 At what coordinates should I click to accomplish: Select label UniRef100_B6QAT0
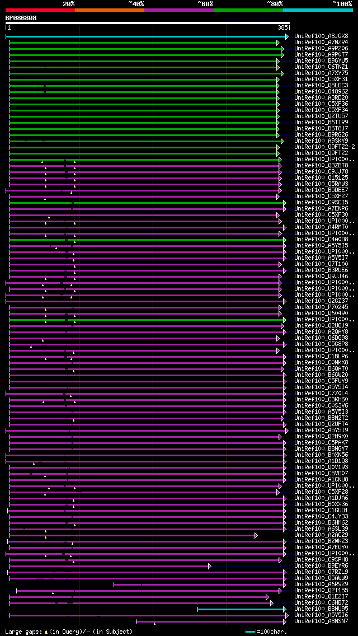(321, 369)
